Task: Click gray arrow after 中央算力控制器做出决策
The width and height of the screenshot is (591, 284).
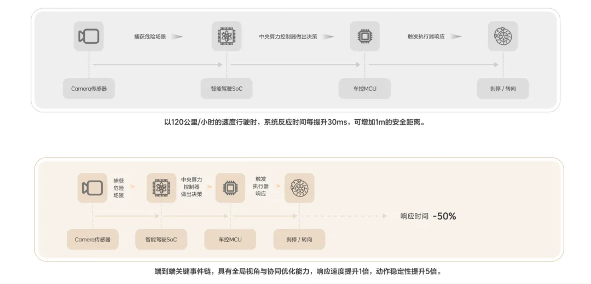Action: pos(328,37)
